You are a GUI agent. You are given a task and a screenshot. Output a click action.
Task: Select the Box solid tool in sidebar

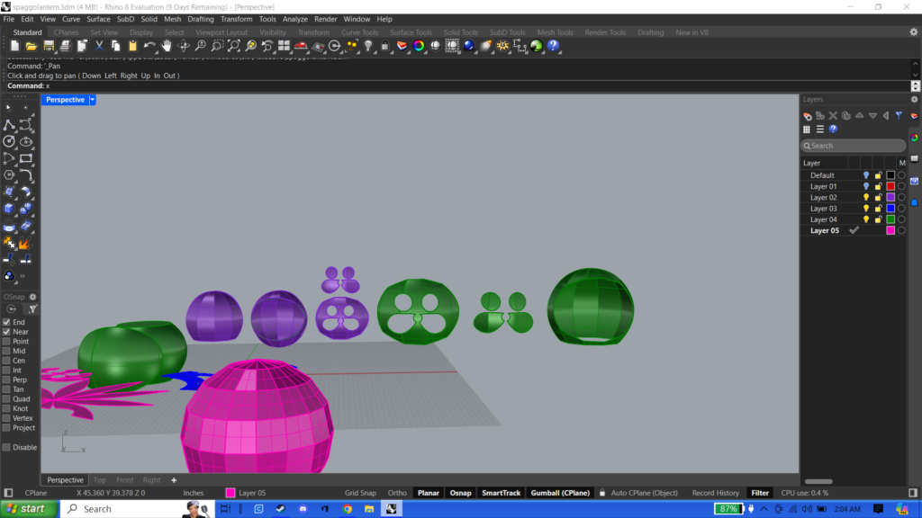[x=9, y=209]
